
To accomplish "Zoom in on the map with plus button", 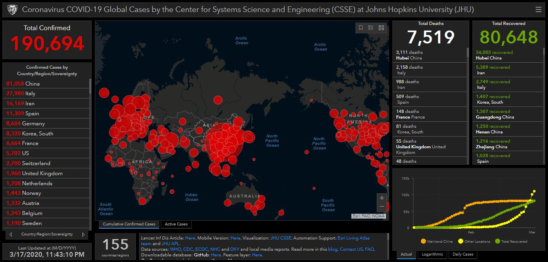I will click(x=382, y=198).
